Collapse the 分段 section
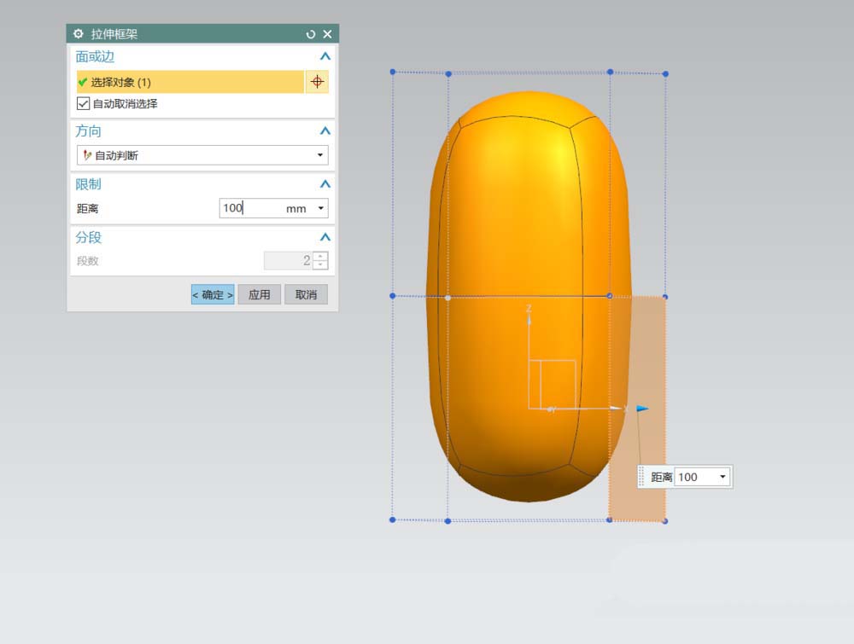Screen dimensions: 854x644 click(325, 238)
